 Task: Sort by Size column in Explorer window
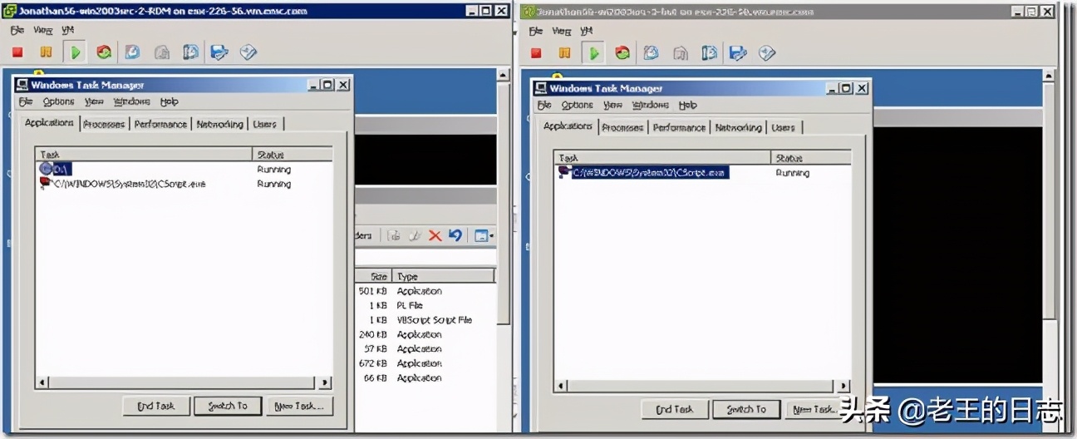click(373, 276)
